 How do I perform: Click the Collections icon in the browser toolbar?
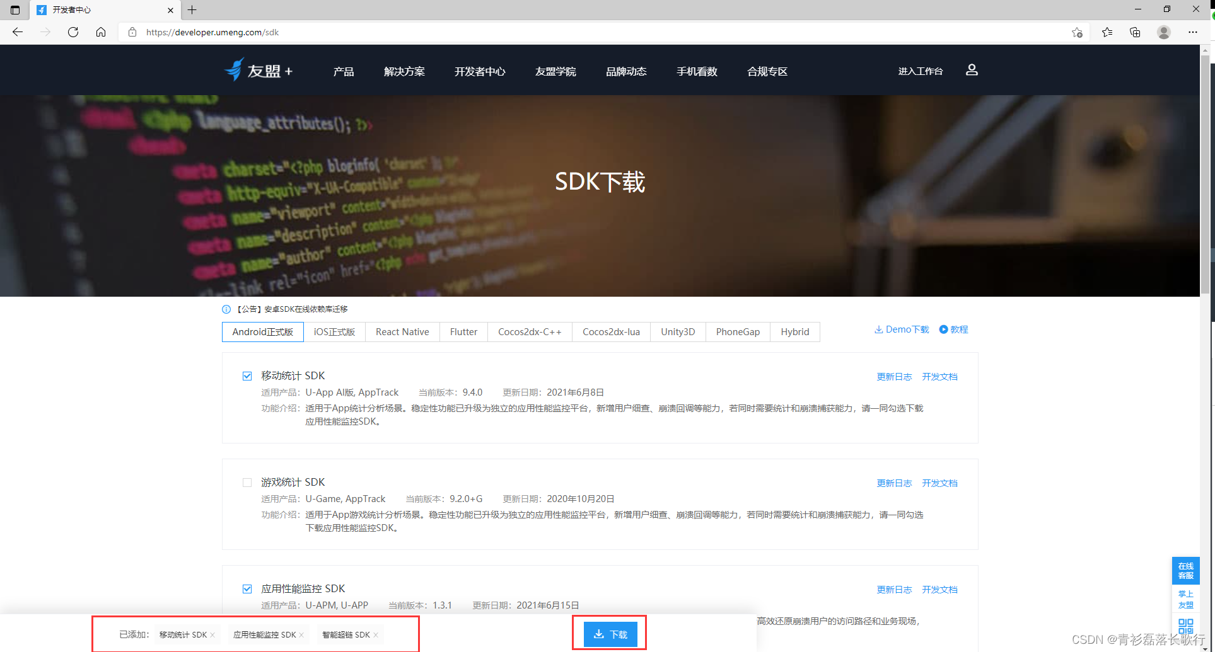pyautogui.click(x=1135, y=32)
